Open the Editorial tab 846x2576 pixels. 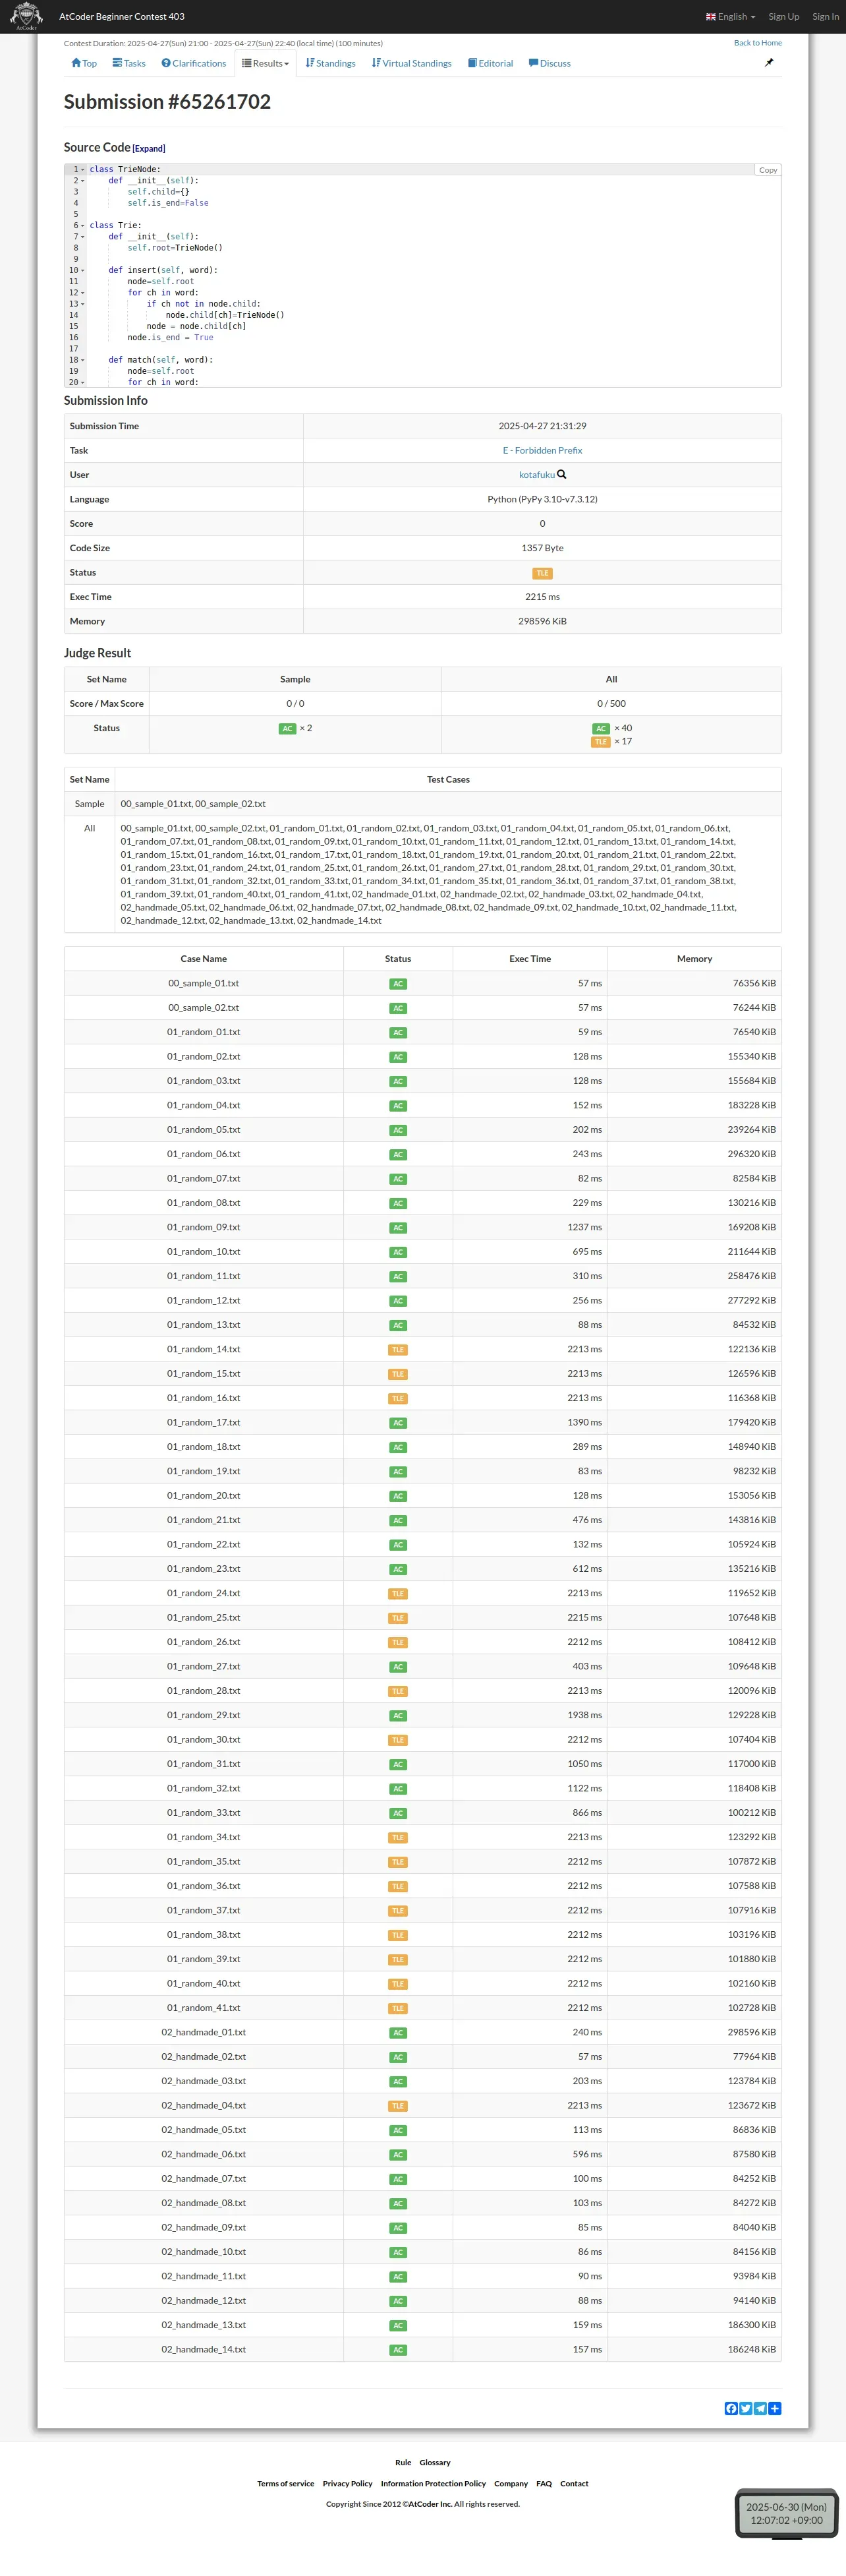pos(490,64)
